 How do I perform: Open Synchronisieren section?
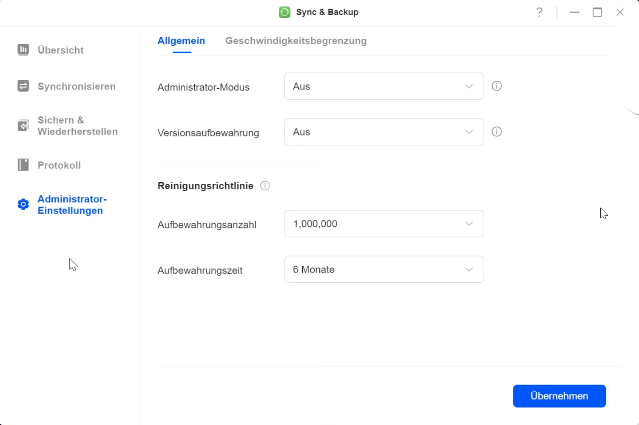[77, 86]
